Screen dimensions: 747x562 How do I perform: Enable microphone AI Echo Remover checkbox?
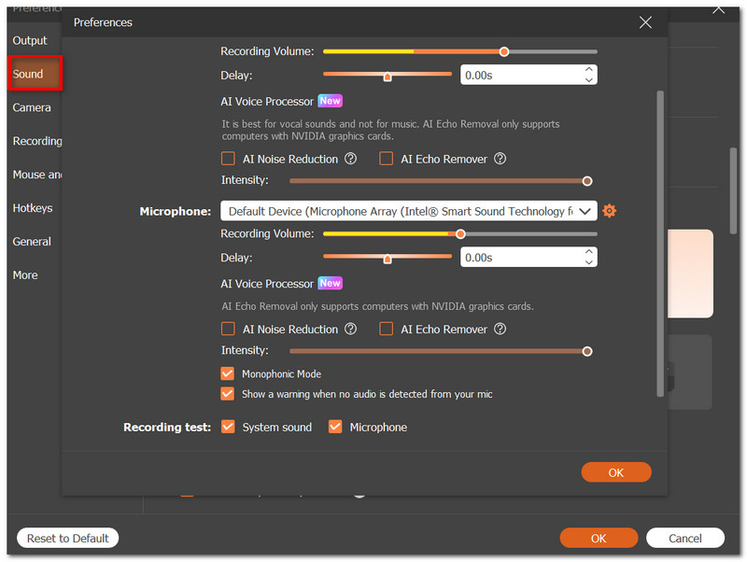coord(386,329)
